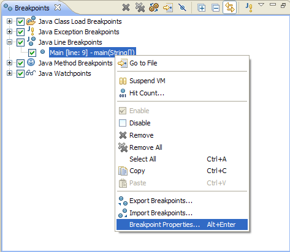Expand Java Watchpoints node
The width and height of the screenshot is (290, 252).
pos(9,73)
